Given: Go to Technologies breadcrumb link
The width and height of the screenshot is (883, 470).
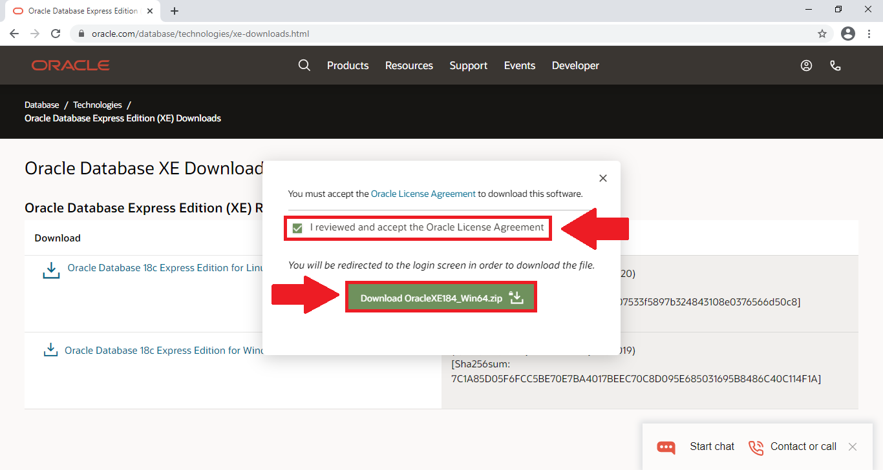Looking at the screenshot, I should coord(98,105).
